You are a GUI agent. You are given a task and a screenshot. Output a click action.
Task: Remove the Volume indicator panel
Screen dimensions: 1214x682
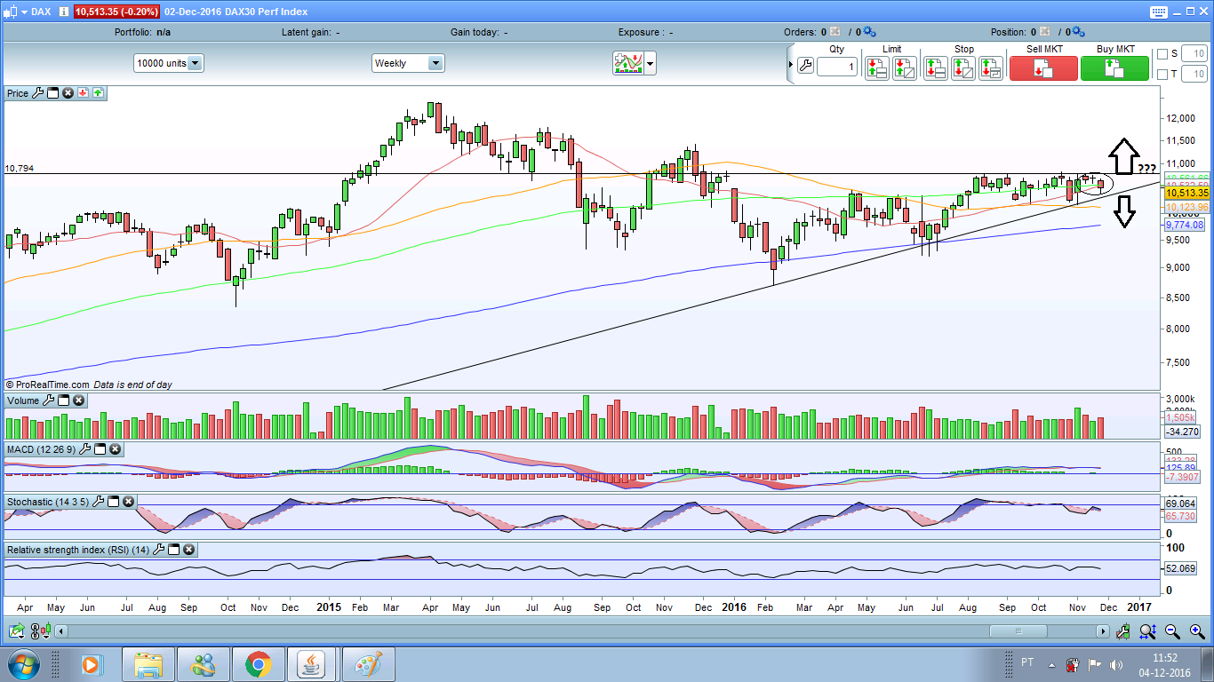(78, 400)
